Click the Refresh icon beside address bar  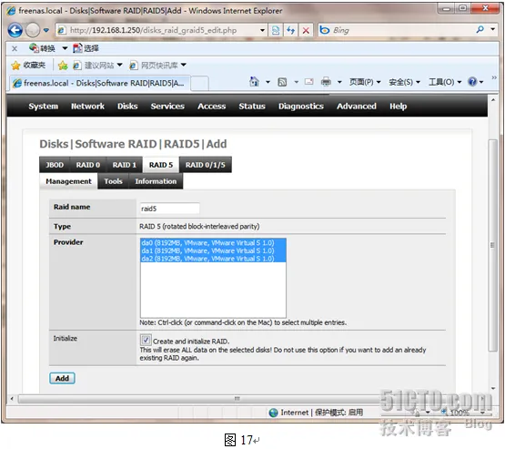[291, 30]
